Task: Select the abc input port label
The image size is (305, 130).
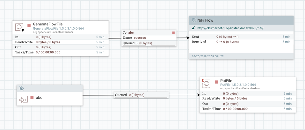Action: click(39, 98)
